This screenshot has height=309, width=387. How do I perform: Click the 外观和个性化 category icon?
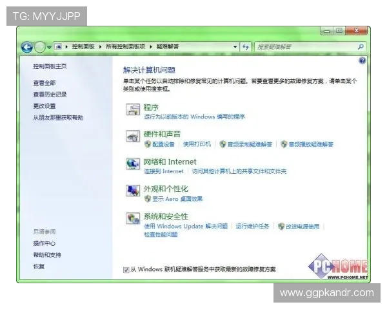pyautogui.click(x=133, y=191)
